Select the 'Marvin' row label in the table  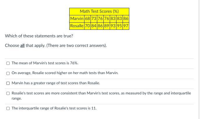tap(77, 19)
